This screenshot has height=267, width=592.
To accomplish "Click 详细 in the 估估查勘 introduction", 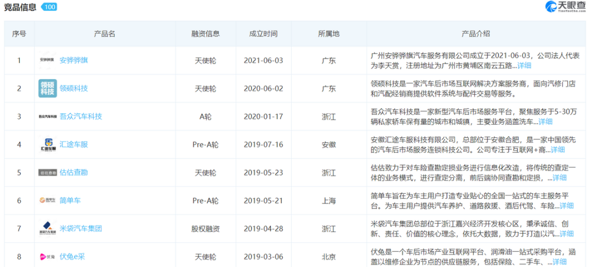I will [560, 178].
